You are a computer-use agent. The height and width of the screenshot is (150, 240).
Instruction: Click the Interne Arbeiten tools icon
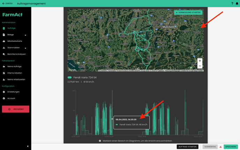pos(4,73)
